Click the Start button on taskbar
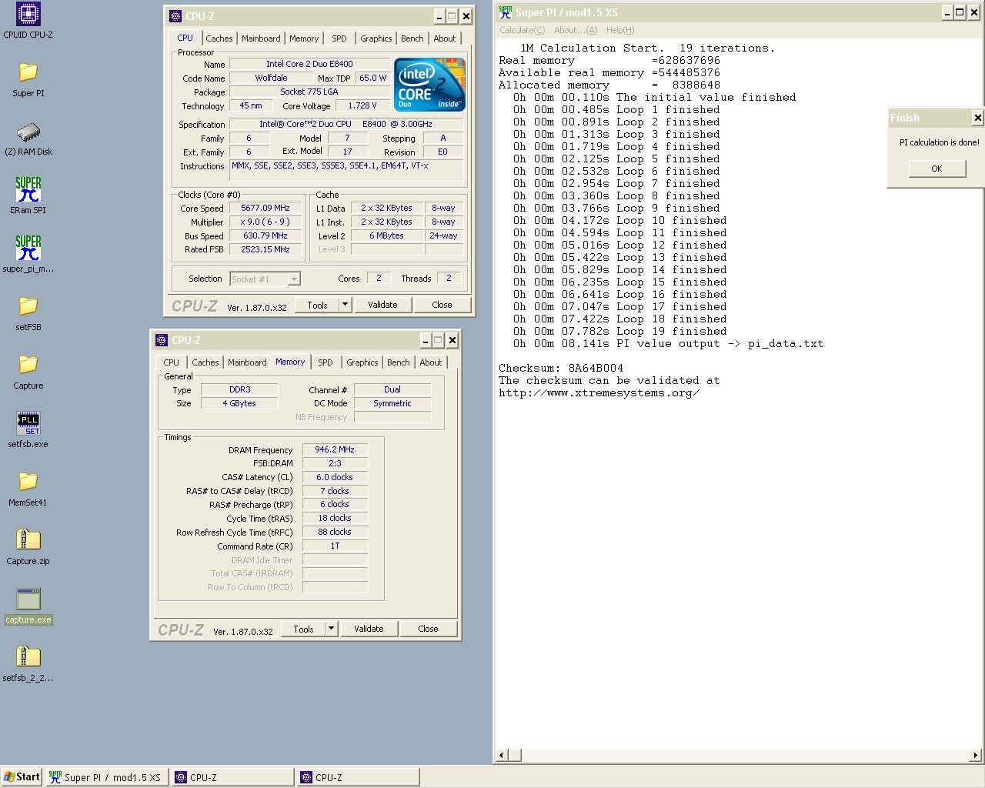This screenshot has width=985, height=788. (22, 777)
